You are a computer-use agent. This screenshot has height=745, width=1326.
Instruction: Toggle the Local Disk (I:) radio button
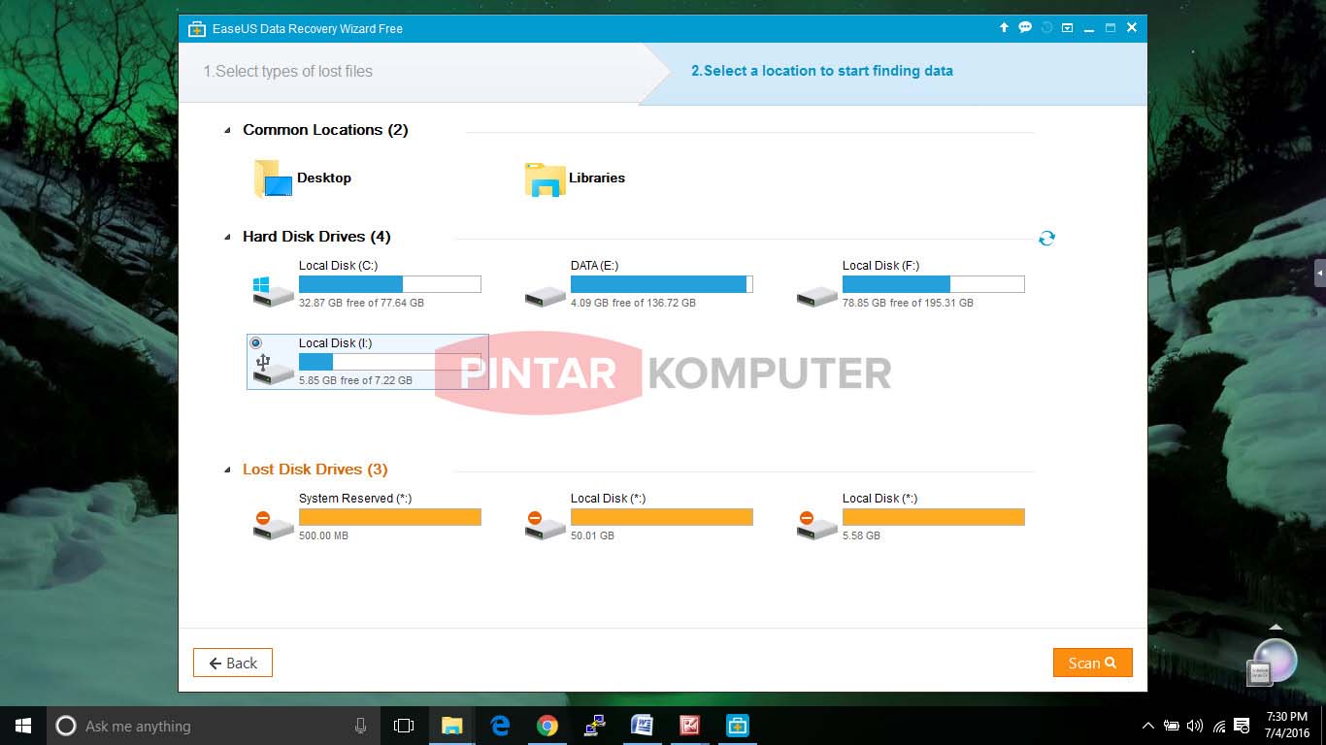(255, 342)
